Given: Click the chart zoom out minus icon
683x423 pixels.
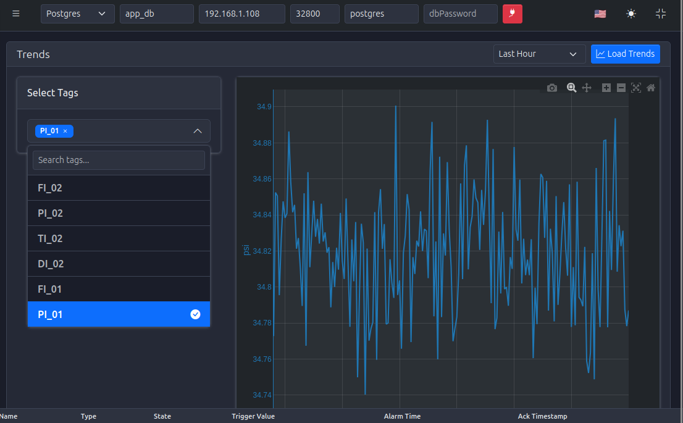Looking at the screenshot, I should [x=621, y=88].
